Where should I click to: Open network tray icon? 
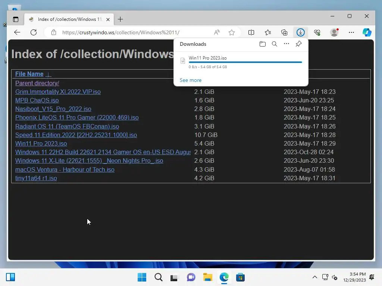click(x=325, y=277)
